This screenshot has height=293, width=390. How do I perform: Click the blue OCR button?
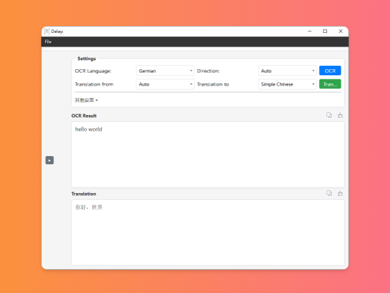(x=330, y=71)
